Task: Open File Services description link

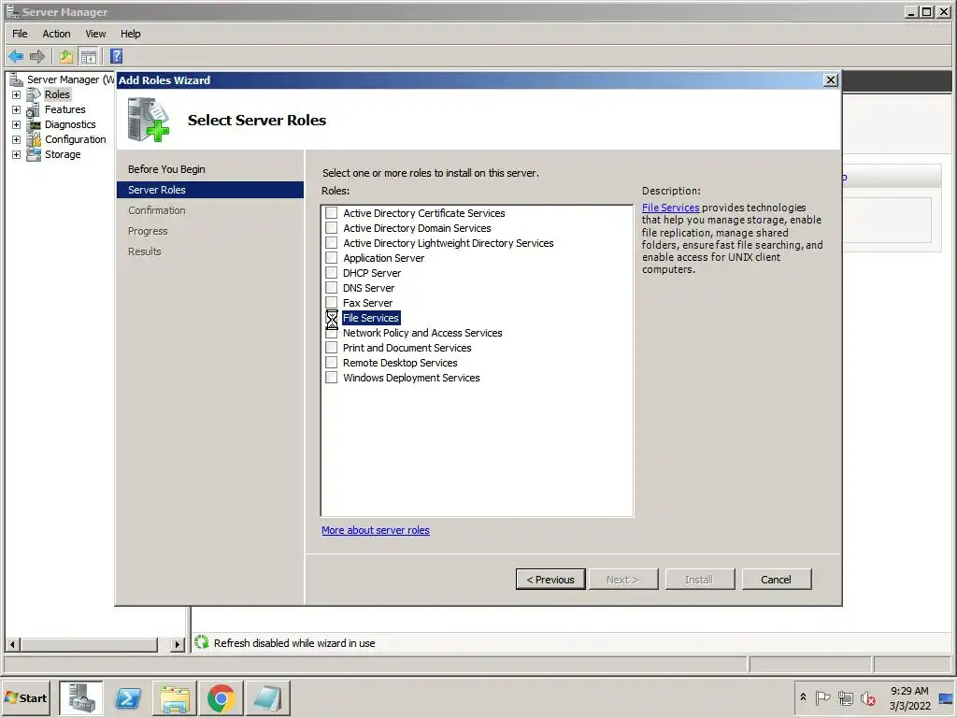Action: (x=670, y=208)
